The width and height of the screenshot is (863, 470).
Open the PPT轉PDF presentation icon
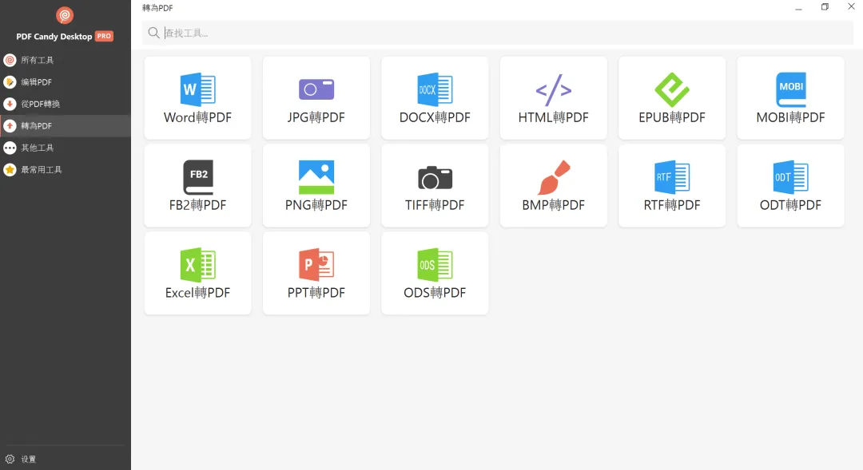pos(316,264)
